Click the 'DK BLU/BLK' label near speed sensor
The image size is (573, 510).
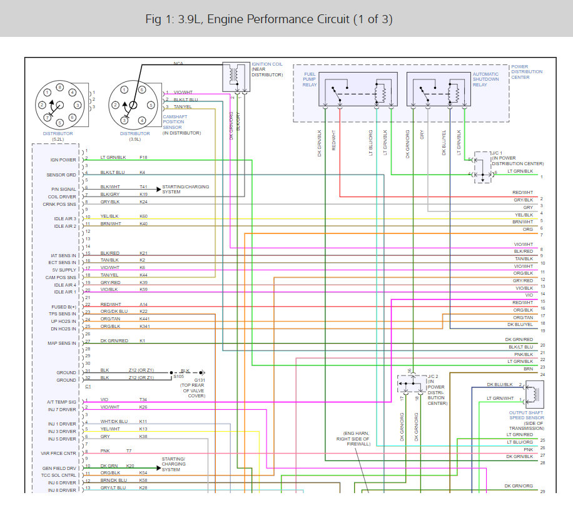(500, 385)
